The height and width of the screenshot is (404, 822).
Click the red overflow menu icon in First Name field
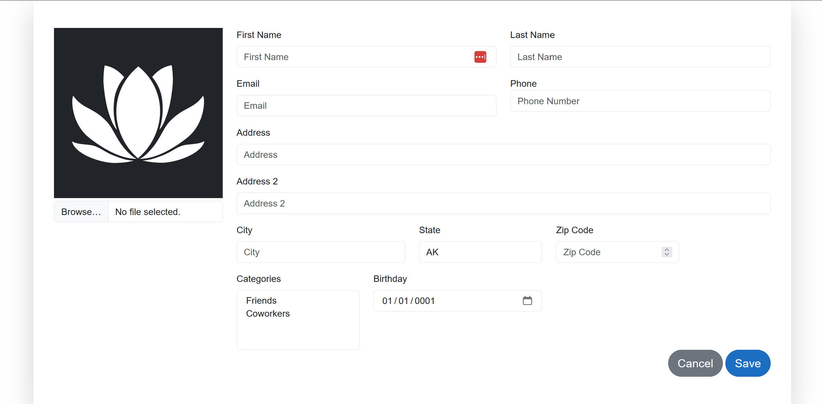480,57
